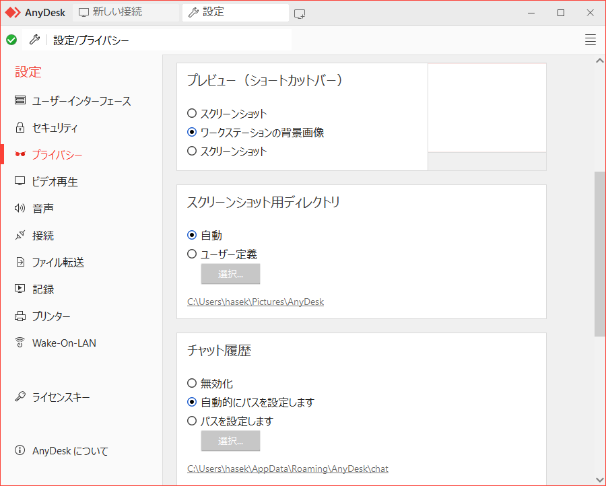Open AnyDesk について page
Screen dimensions: 606x486
(x=70, y=451)
